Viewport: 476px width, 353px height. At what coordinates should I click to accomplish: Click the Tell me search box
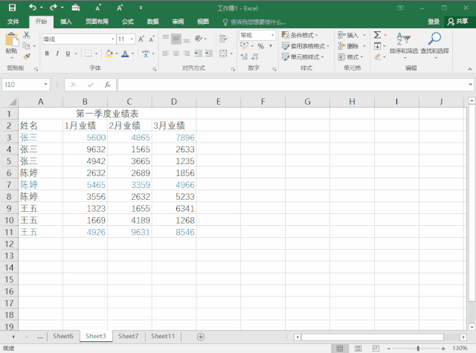pos(255,22)
